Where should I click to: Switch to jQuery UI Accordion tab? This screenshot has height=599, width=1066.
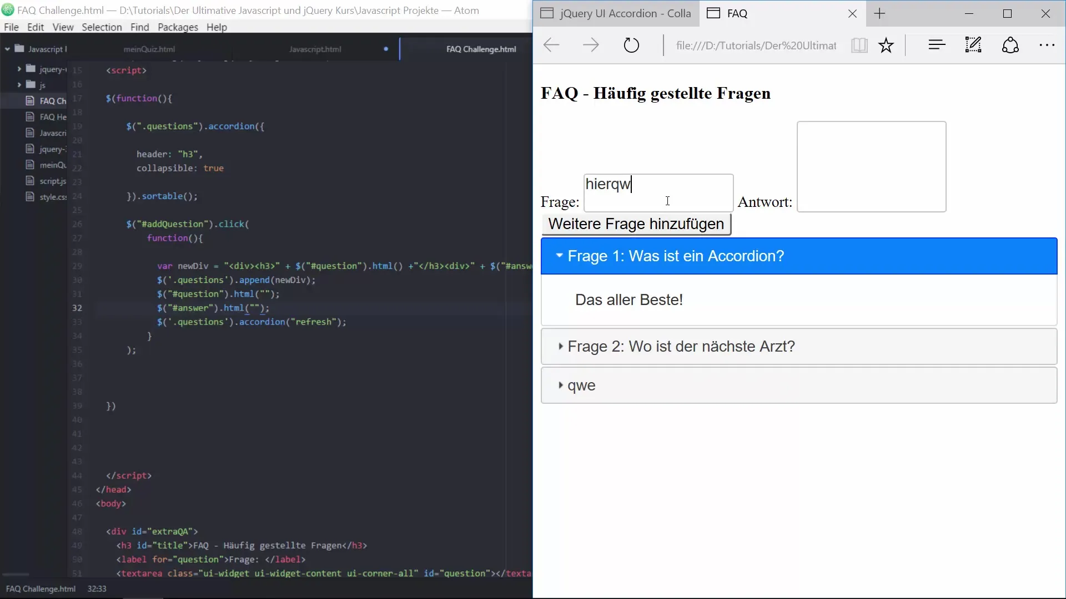[x=616, y=13]
